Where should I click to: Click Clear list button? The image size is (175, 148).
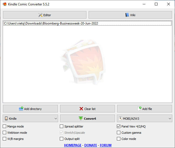87,109
